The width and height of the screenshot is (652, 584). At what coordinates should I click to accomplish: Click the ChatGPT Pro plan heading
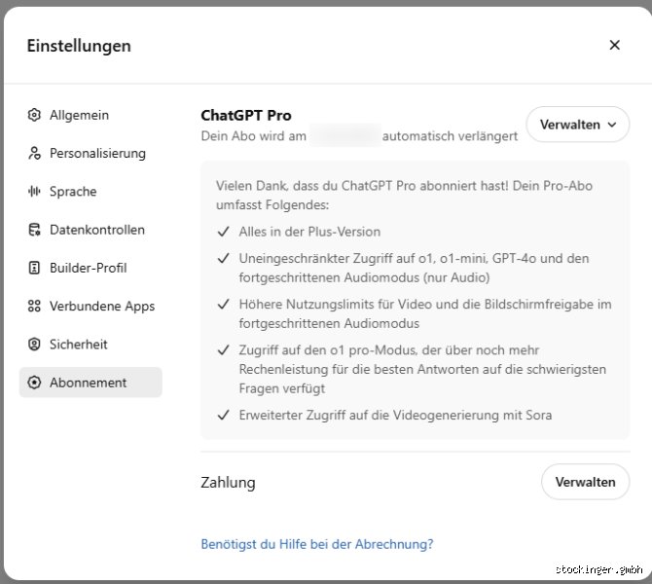(x=246, y=115)
